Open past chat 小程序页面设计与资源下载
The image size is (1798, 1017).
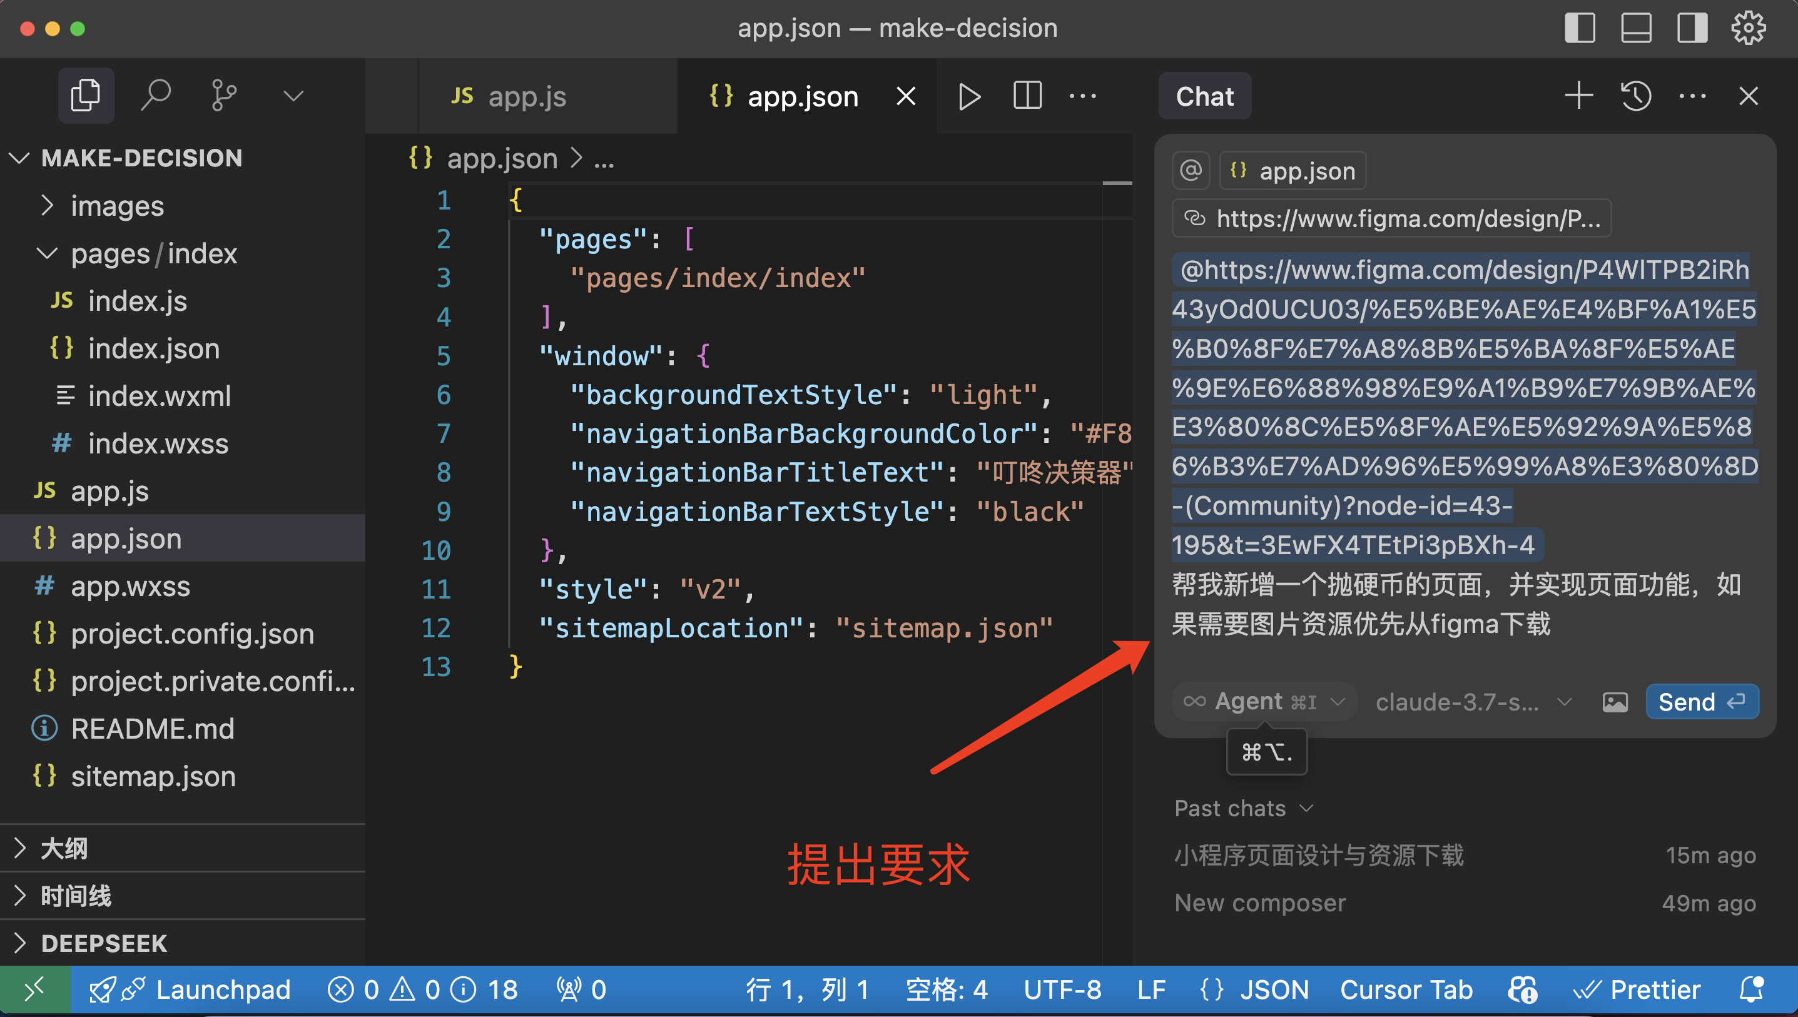coord(1464,855)
